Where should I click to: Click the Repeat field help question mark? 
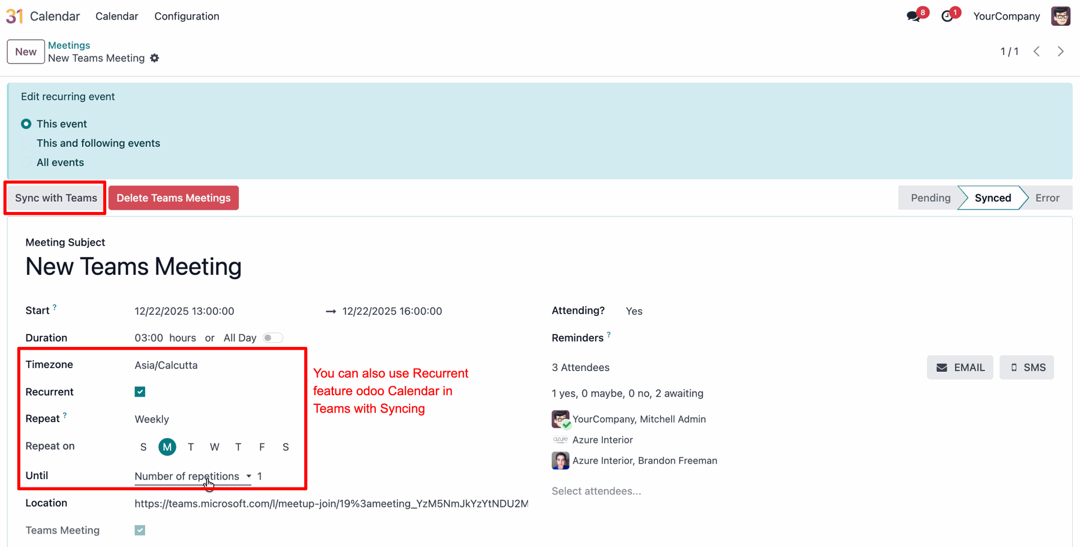pyautogui.click(x=65, y=415)
